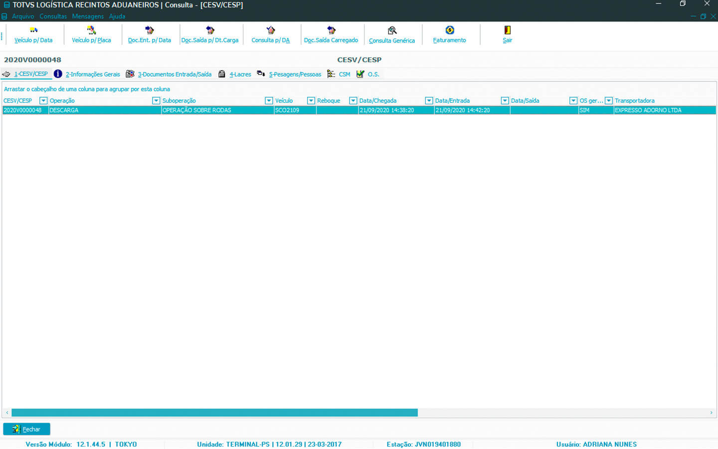718x449 pixels.
Task: Open Veículo p/ Placa search icon
Action: point(91,30)
